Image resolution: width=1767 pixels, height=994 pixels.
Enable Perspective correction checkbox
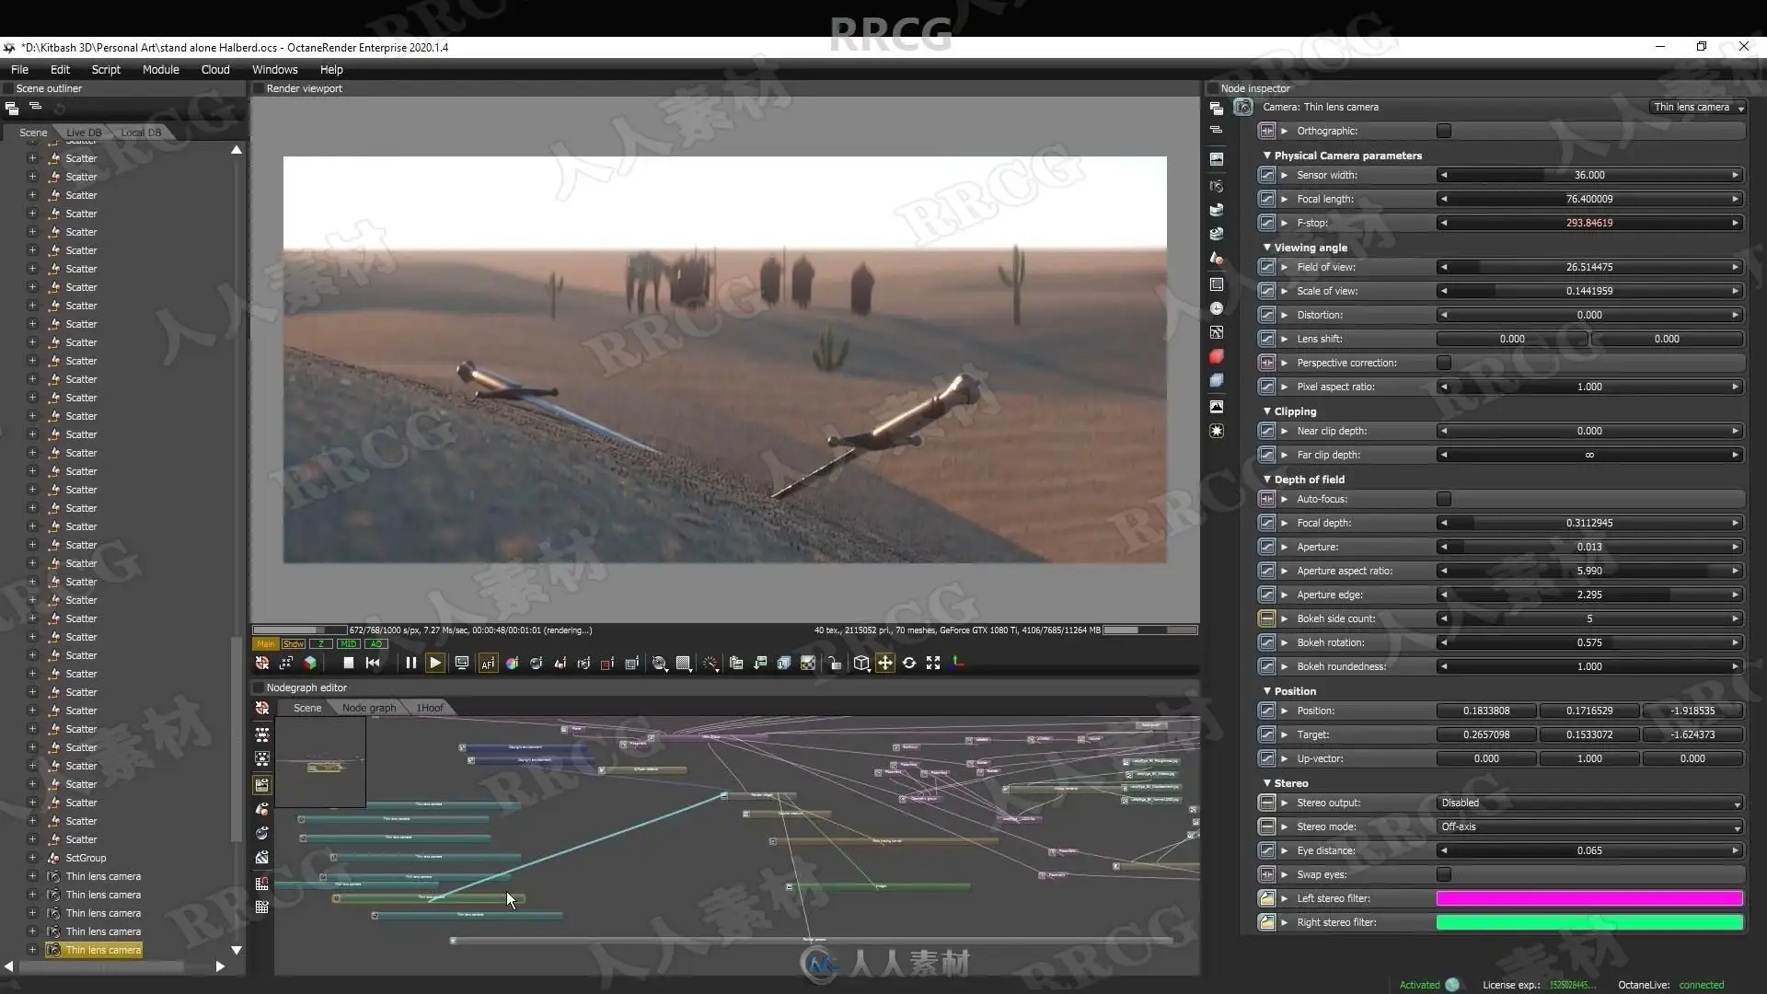click(1443, 363)
